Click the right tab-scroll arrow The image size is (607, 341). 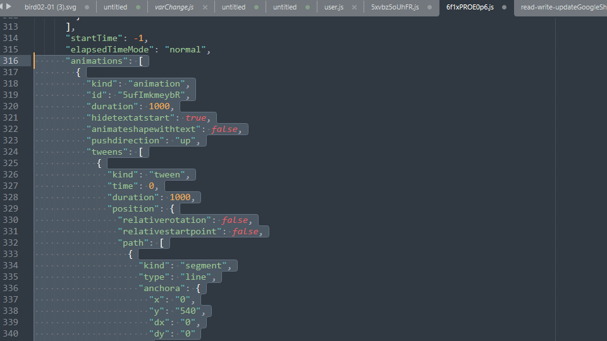(x=9, y=6)
